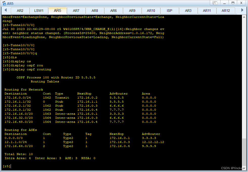Open the AR8 device tab
Viewport: 248px width, 172px height.
click(x=95, y=11)
